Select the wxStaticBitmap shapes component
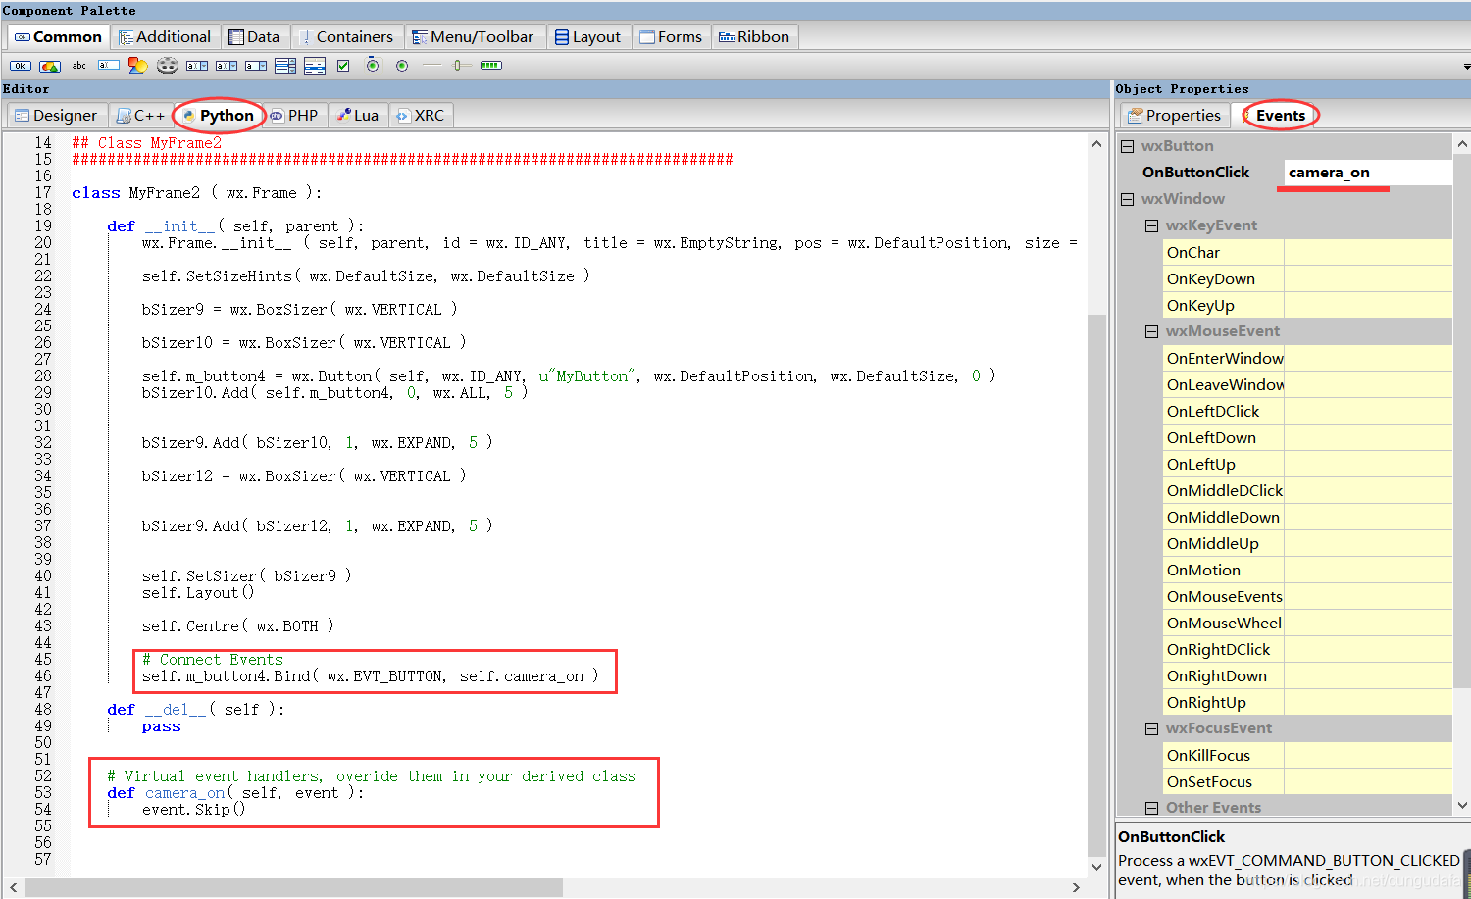 [x=138, y=66]
